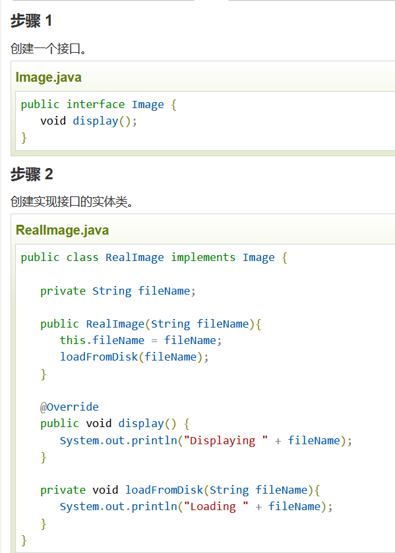Click the call line "loadFromDisk(fileName);"
Viewport: 395px width, 553px height.
pyautogui.click(x=135, y=357)
